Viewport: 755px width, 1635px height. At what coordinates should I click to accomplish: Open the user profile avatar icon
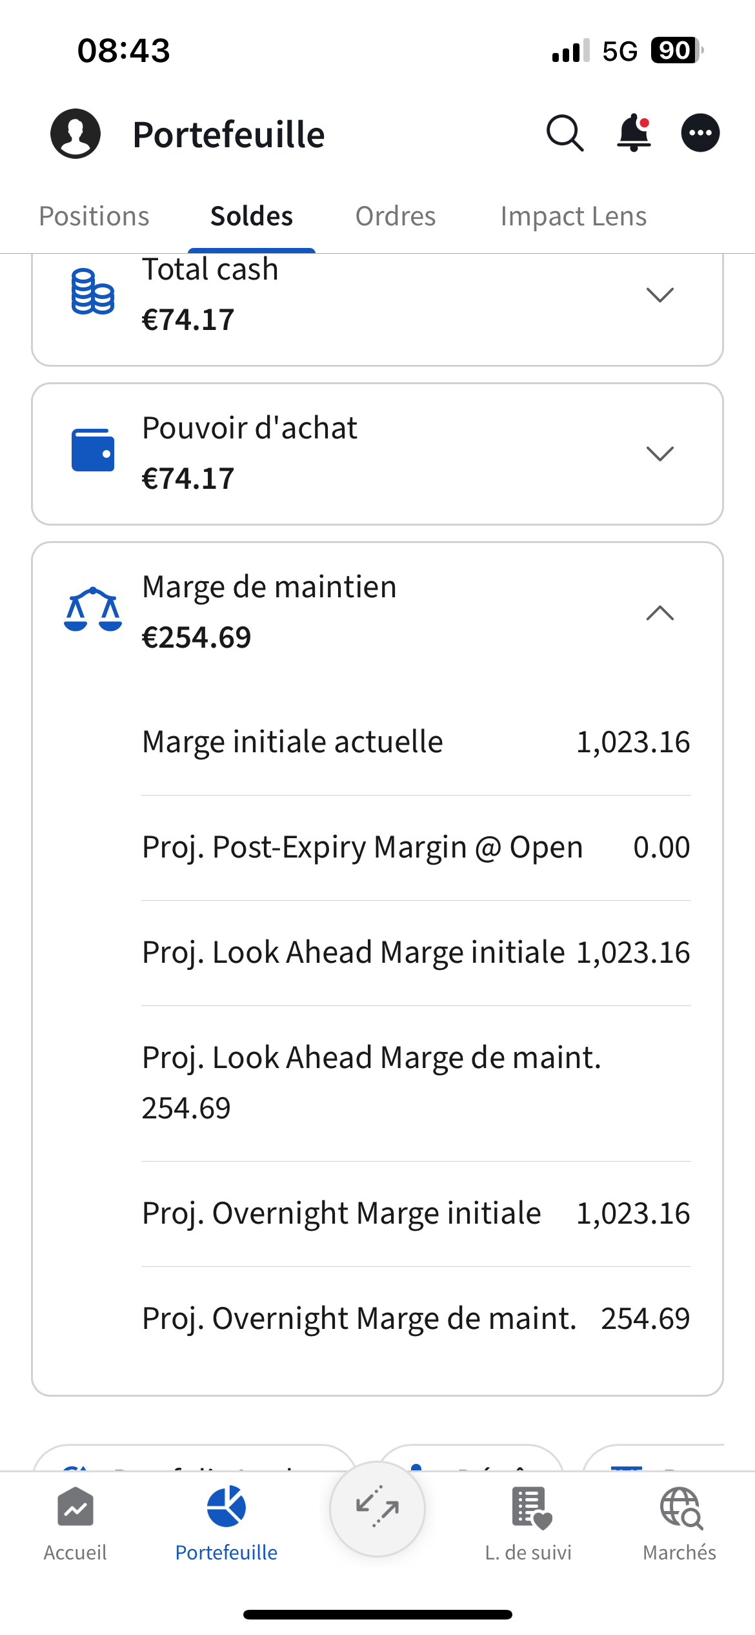pyautogui.click(x=75, y=134)
